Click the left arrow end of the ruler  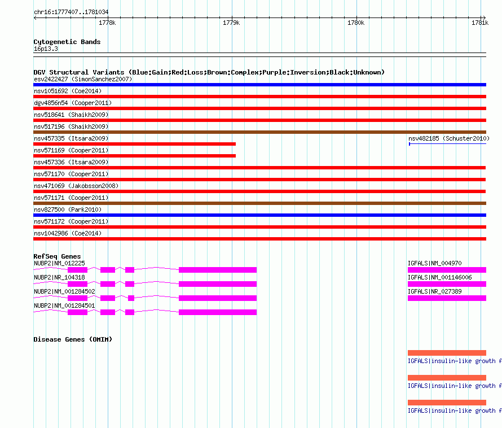(x=35, y=18)
